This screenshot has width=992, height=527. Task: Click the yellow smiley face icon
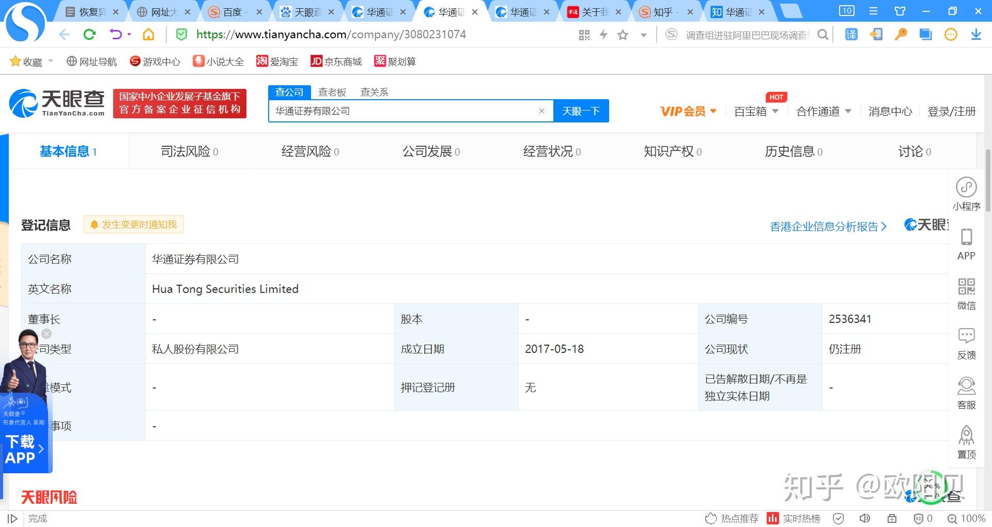tap(951, 35)
